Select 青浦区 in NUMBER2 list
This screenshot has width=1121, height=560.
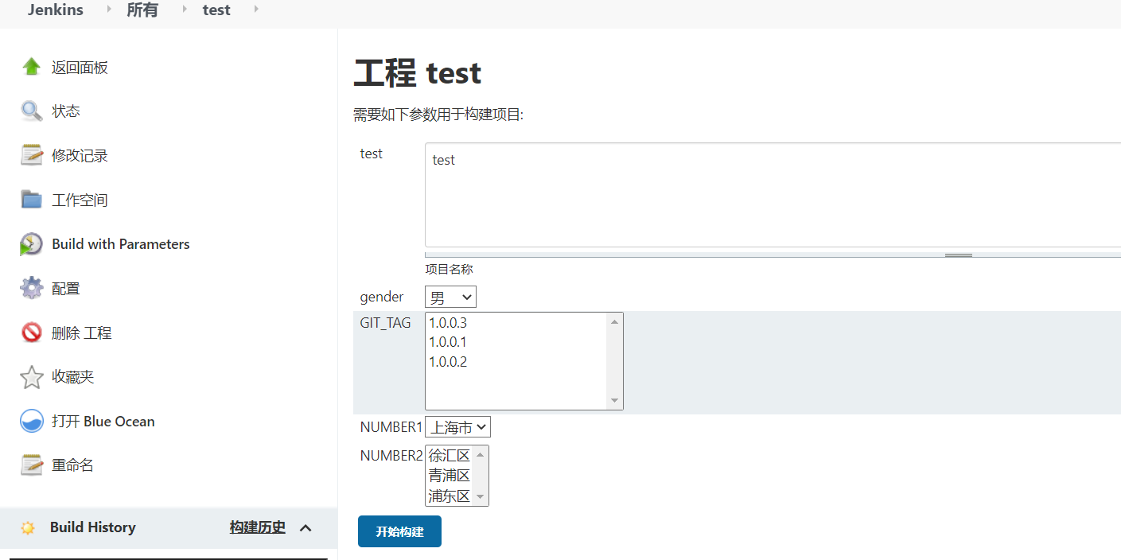point(450,476)
